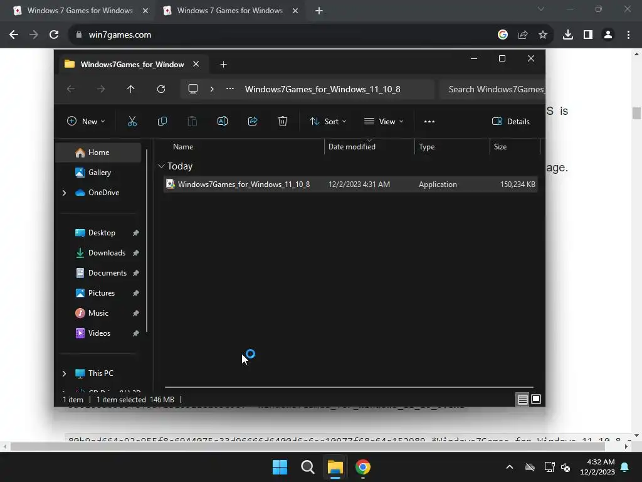Close the Windows7Games Explorer tab
Viewport: 642px width, 482px height.
[196, 65]
